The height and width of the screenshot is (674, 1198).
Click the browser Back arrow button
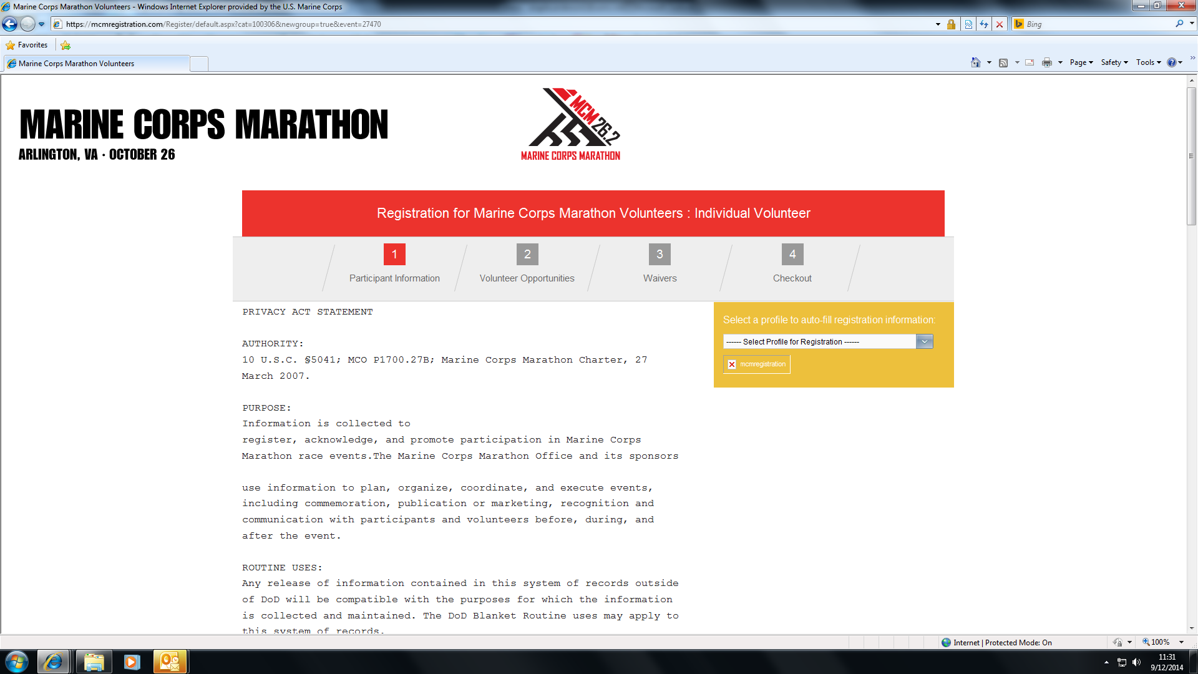point(10,24)
